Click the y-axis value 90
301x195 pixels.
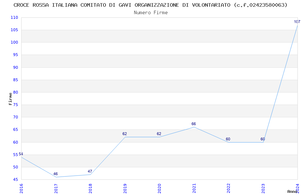pos(16,67)
